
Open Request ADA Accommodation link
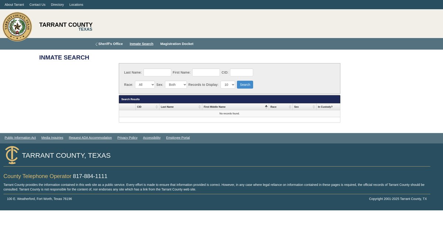click(90, 138)
